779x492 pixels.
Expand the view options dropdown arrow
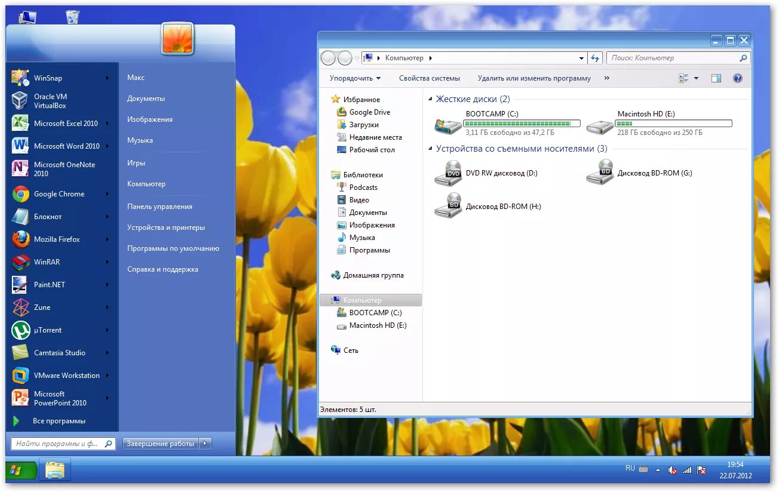click(x=696, y=78)
